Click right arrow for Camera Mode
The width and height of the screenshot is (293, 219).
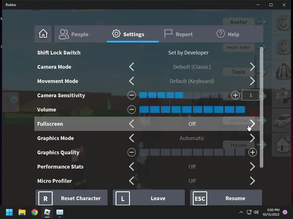click(x=252, y=67)
